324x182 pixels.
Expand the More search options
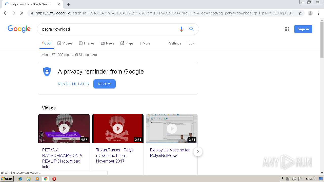click(x=145, y=43)
